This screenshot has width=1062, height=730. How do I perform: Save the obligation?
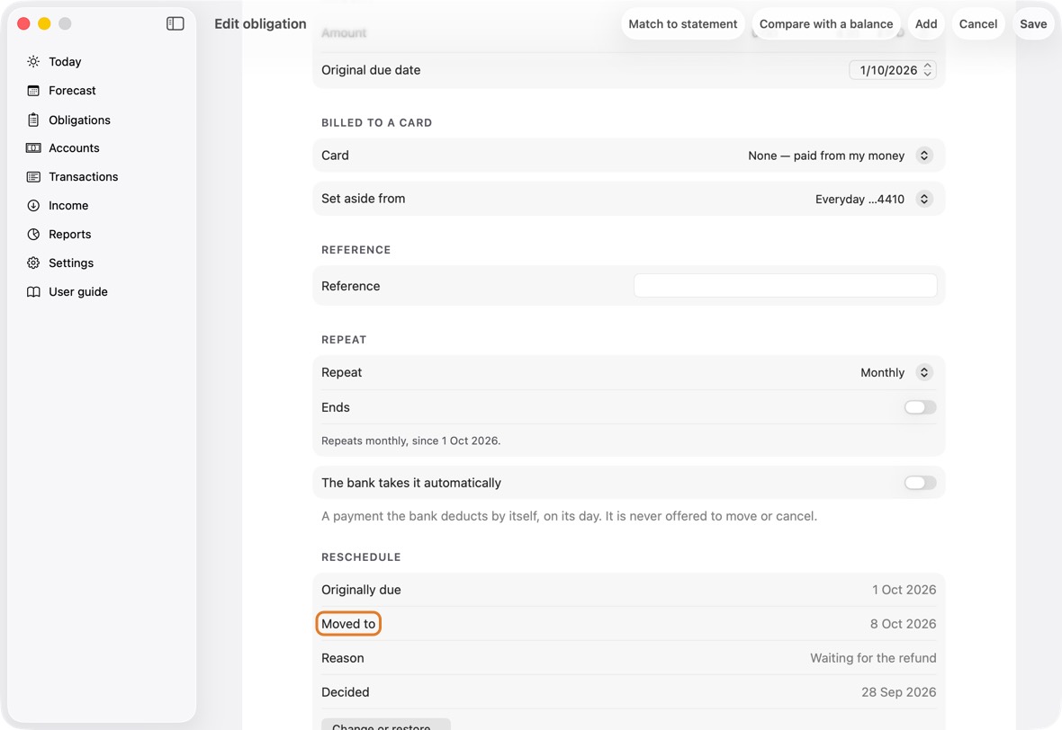point(1033,23)
